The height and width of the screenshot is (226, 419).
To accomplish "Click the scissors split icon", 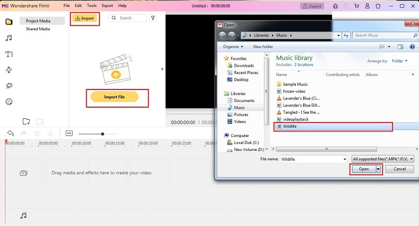I will pyautogui.click(x=50, y=133).
